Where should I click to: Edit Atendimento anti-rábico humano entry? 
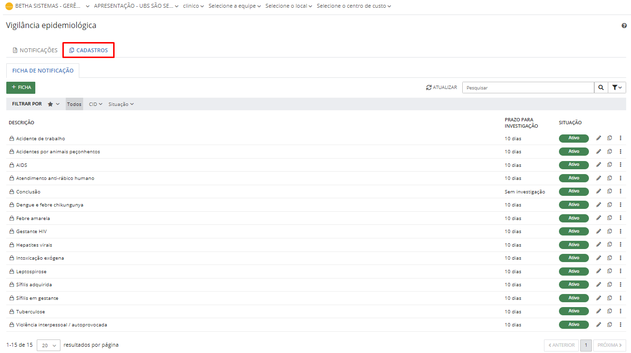[x=599, y=178]
